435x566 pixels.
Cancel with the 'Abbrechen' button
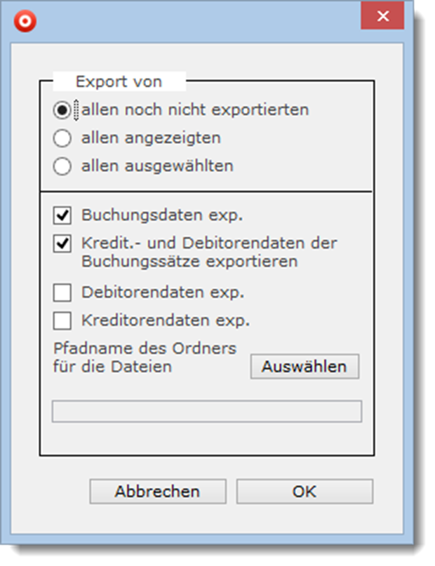click(x=157, y=492)
